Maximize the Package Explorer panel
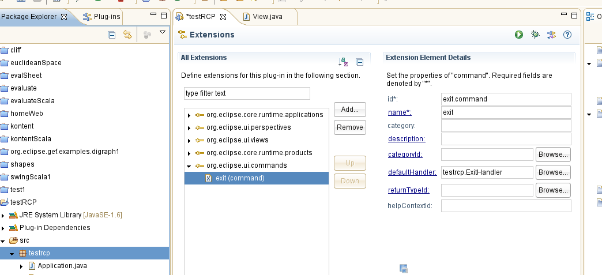The image size is (602, 275). click(164, 16)
